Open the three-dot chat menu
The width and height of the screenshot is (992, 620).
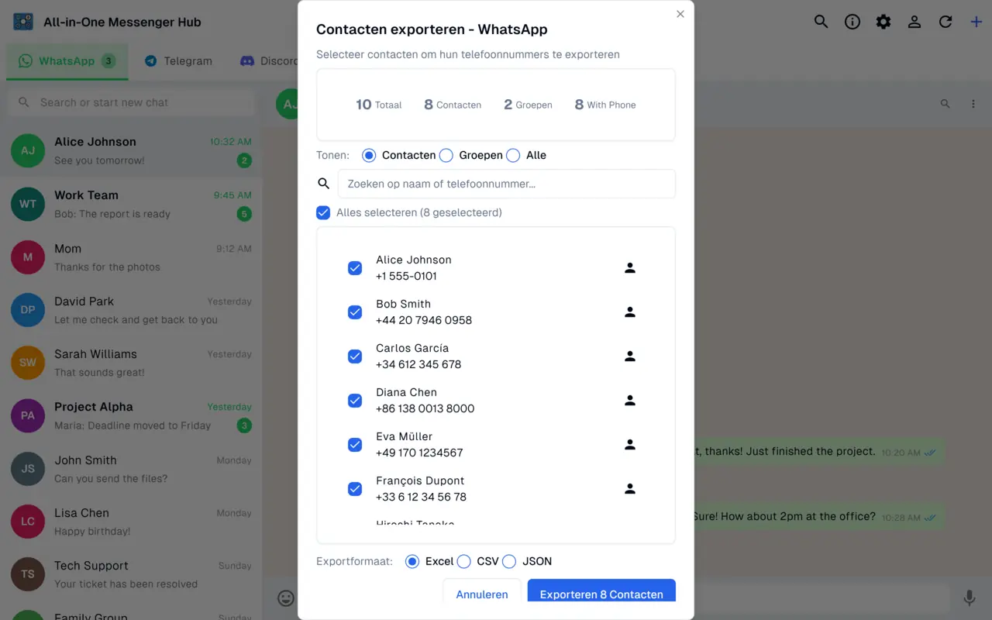coord(973,104)
